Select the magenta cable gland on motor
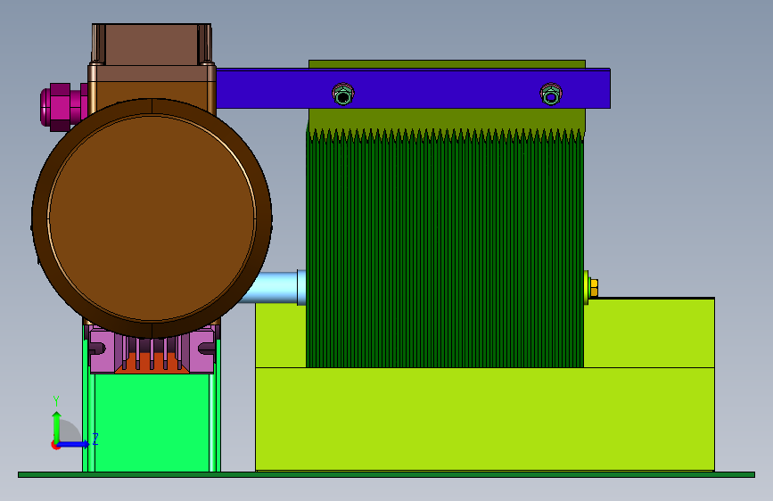 [63, 107]
